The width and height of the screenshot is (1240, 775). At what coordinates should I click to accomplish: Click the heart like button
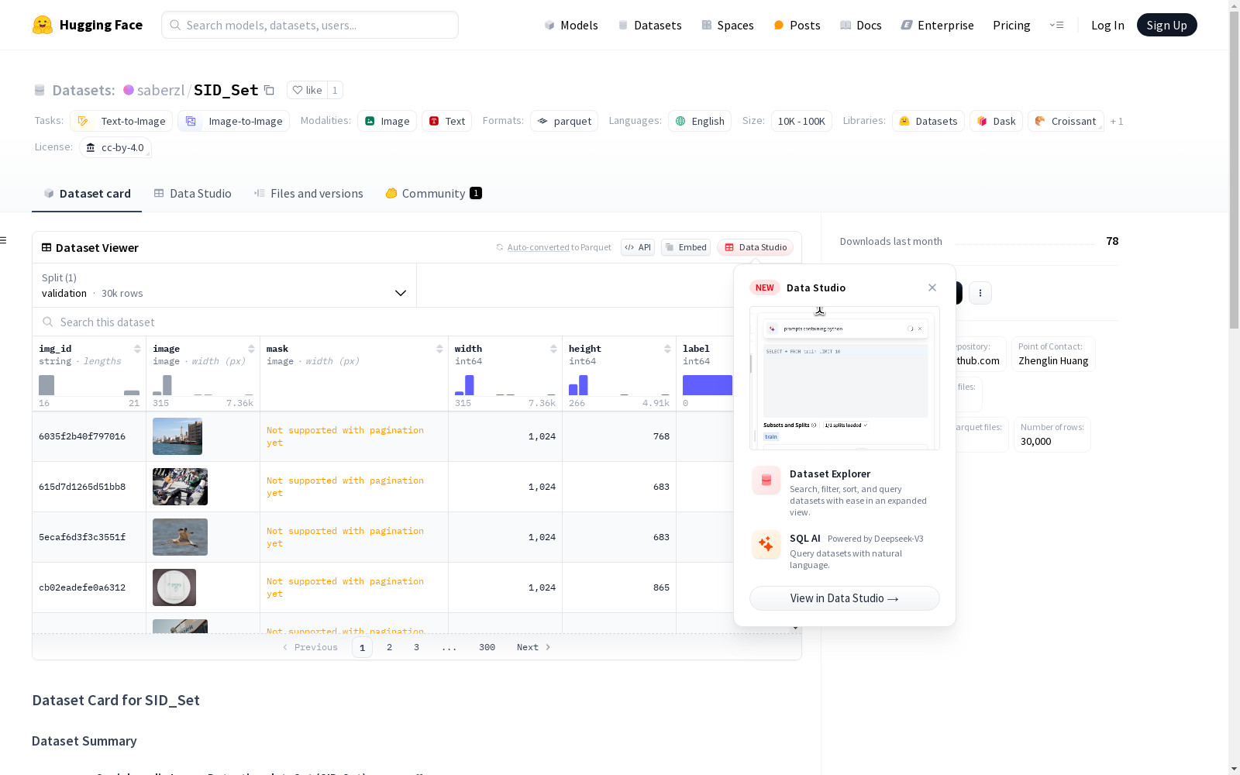coord(307,90)
